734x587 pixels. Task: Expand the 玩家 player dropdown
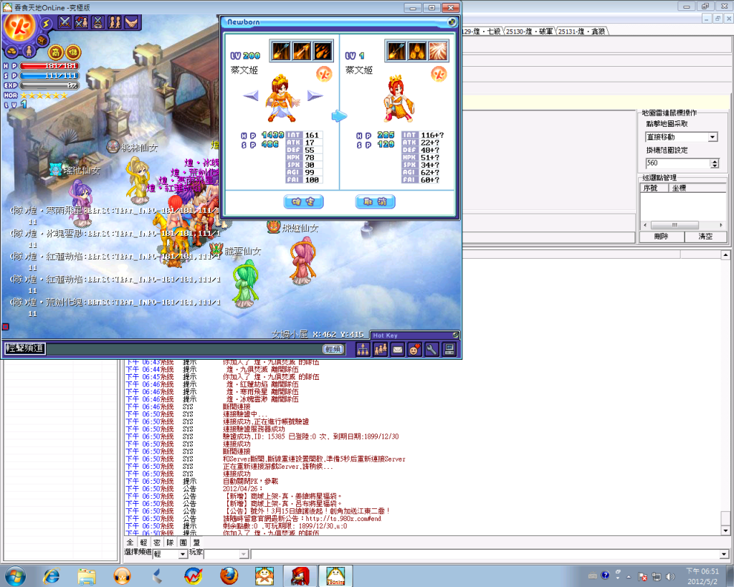point(244,554)
